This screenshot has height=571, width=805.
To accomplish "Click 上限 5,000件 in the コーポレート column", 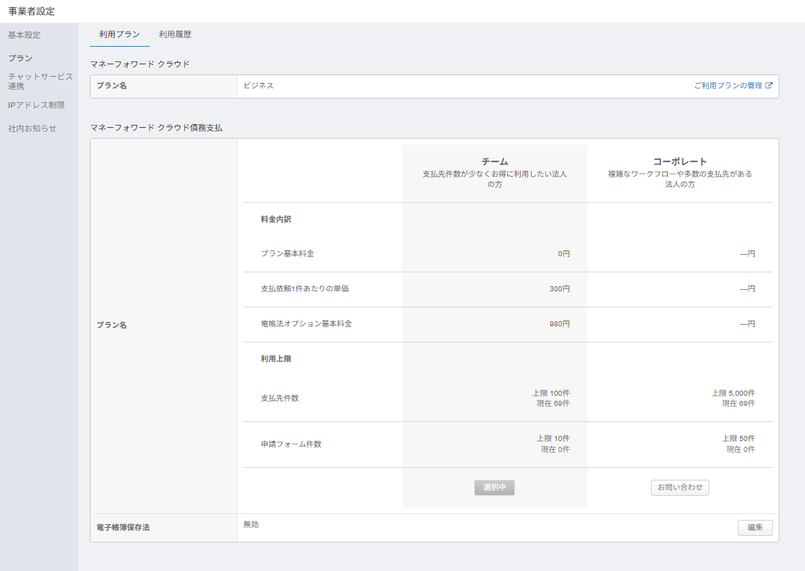I will pyautogui.click(x=733, y=393).
